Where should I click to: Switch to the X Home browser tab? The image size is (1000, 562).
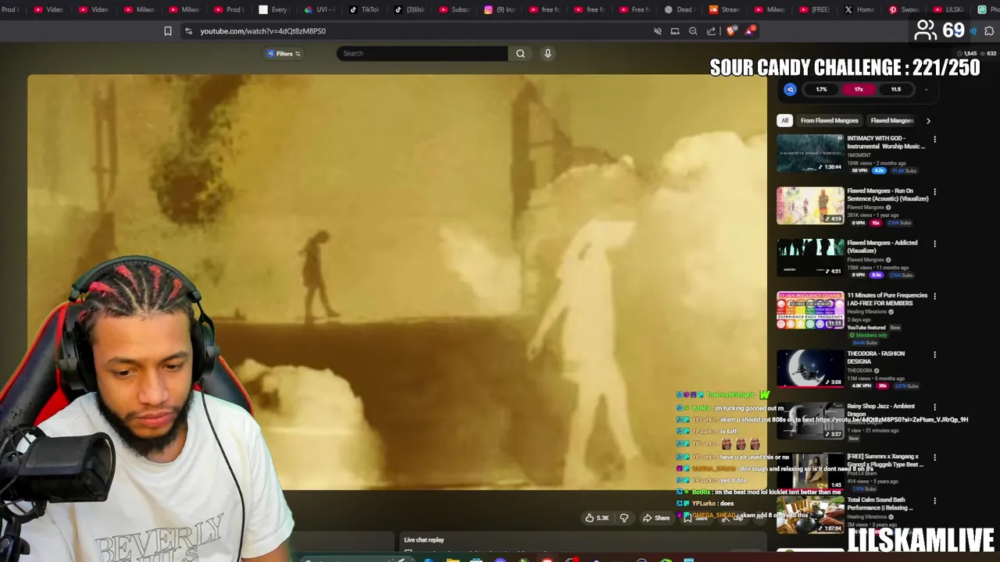859,9
